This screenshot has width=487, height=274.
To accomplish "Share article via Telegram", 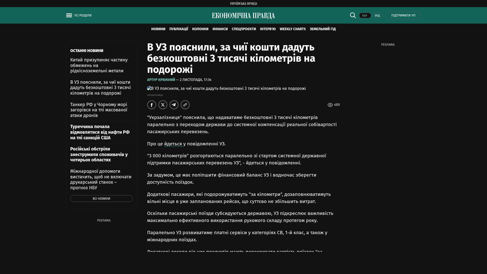I will 174,105.
